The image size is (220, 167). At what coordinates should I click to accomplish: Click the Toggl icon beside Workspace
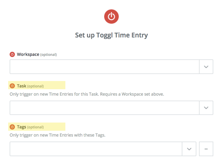pos(12,54)
